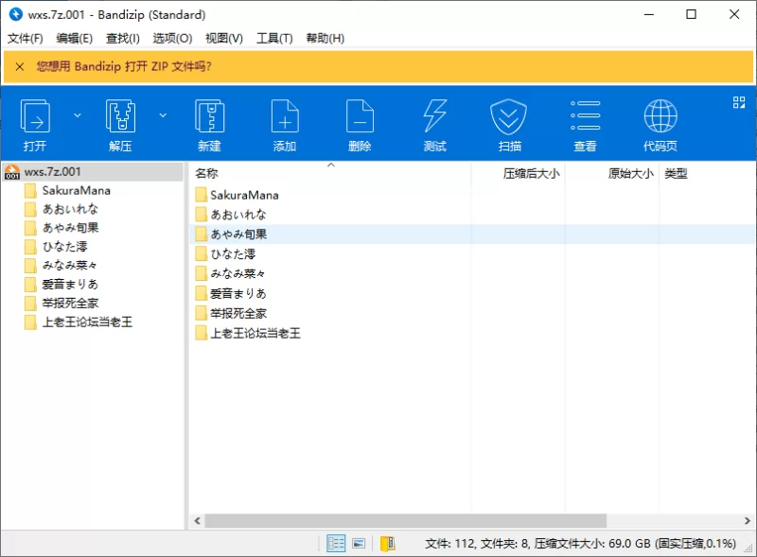Open the 编辑(E) menu
The height and width of the screenshot is (557, 757).
pyautogui.click(x=75, y=38)
